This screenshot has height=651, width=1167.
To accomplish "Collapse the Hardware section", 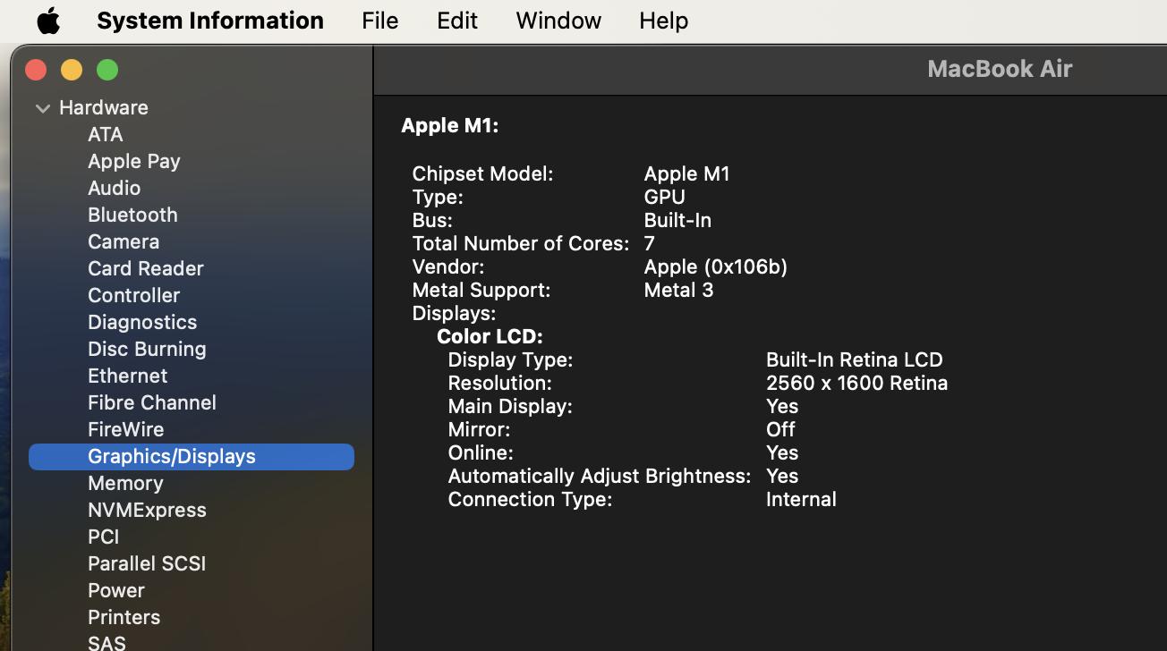I will (42, 108).
